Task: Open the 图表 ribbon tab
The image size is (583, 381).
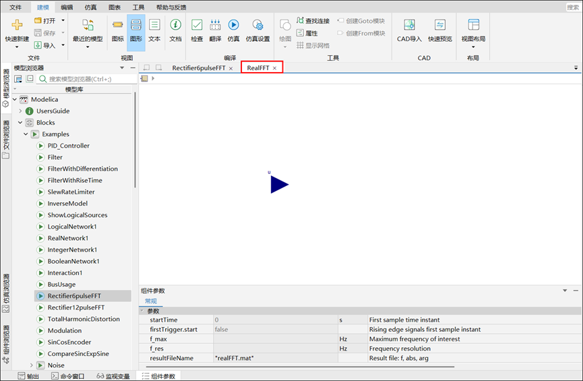Action: click(x=115, y=7)
